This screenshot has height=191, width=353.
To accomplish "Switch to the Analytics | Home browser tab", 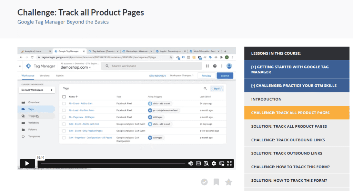I will click(x=35, y=51).
